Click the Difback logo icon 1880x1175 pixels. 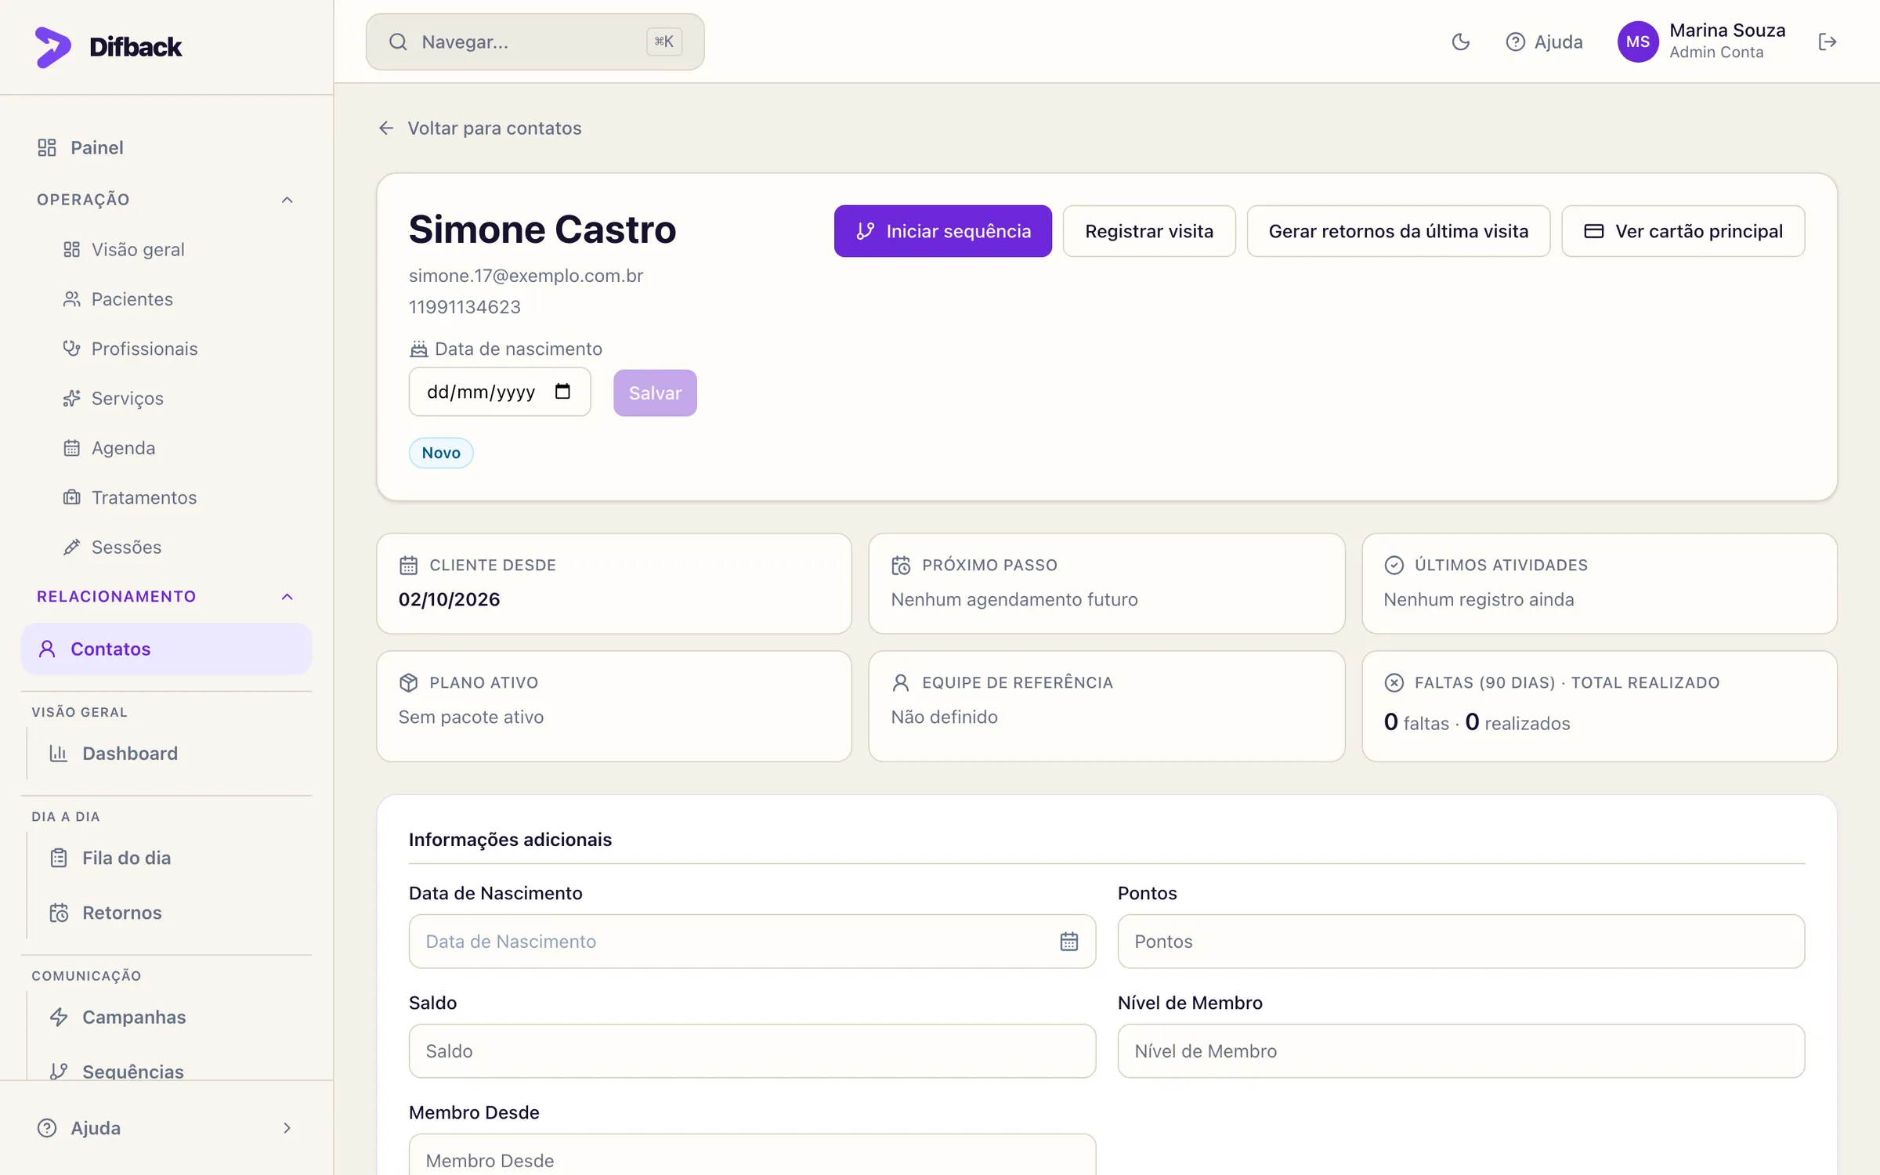pyautogui.click(x=52, y=47)
